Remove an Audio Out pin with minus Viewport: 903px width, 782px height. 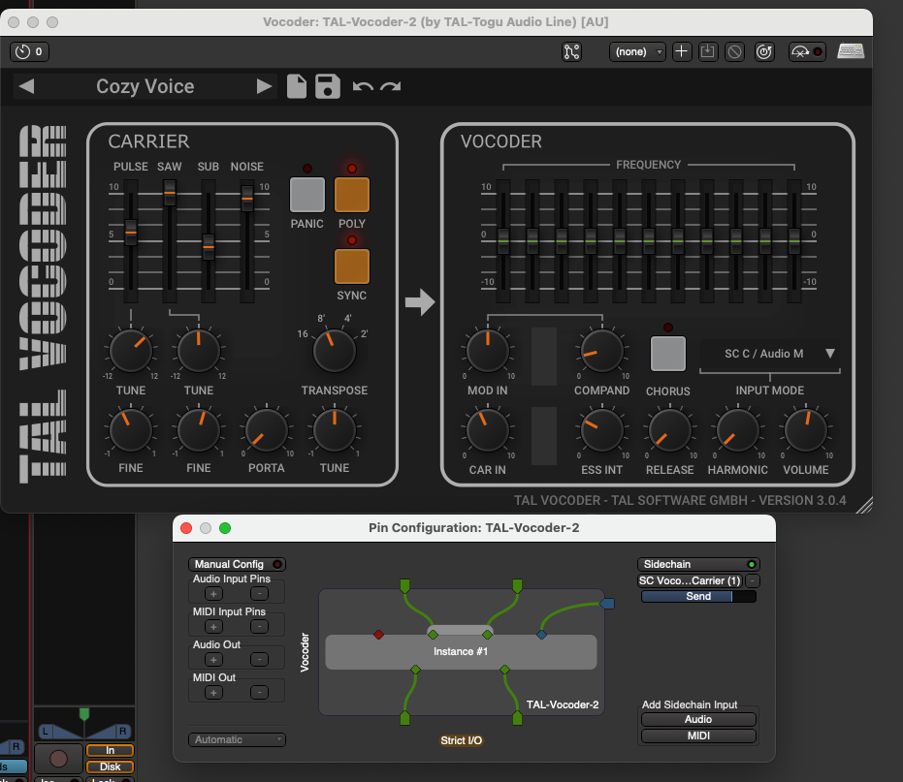[259, 660]
